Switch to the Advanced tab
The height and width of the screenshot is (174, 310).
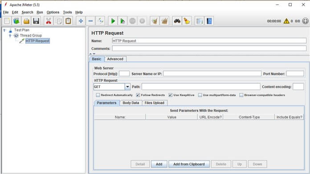coord(115,59)
